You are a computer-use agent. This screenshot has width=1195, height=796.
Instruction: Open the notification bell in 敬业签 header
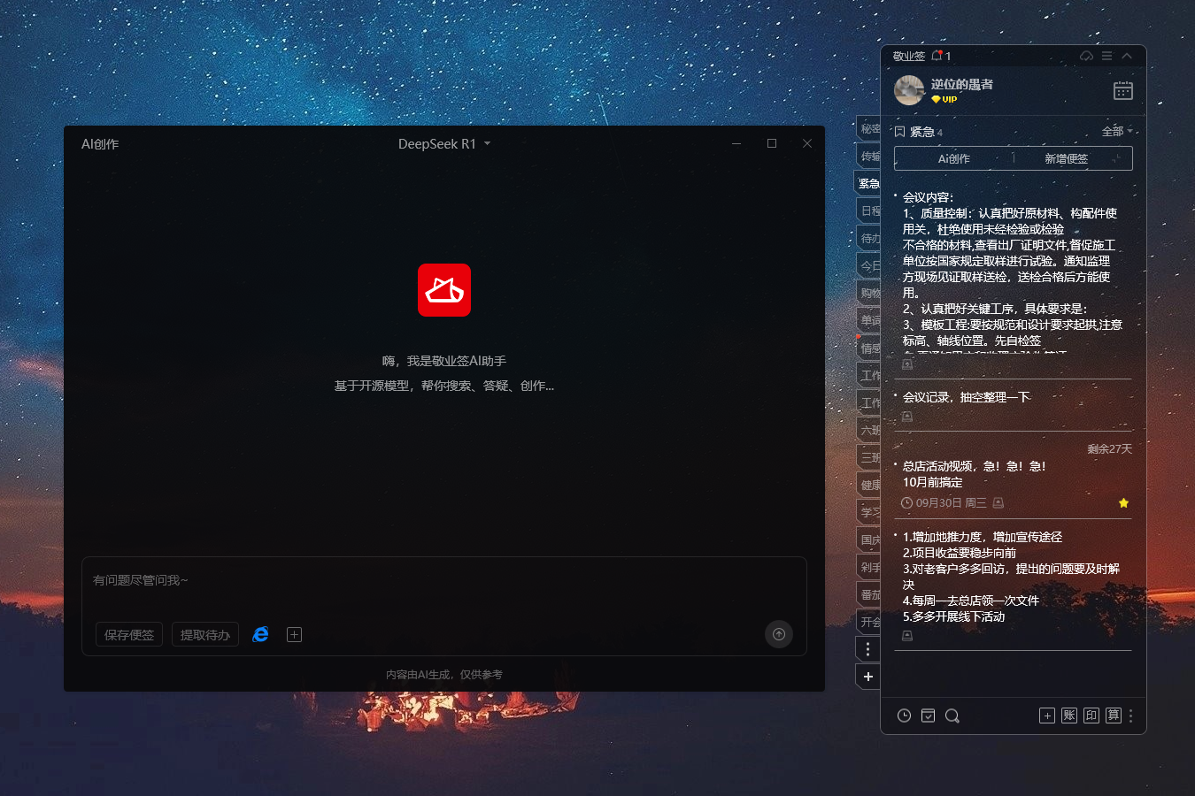point(937,56)
